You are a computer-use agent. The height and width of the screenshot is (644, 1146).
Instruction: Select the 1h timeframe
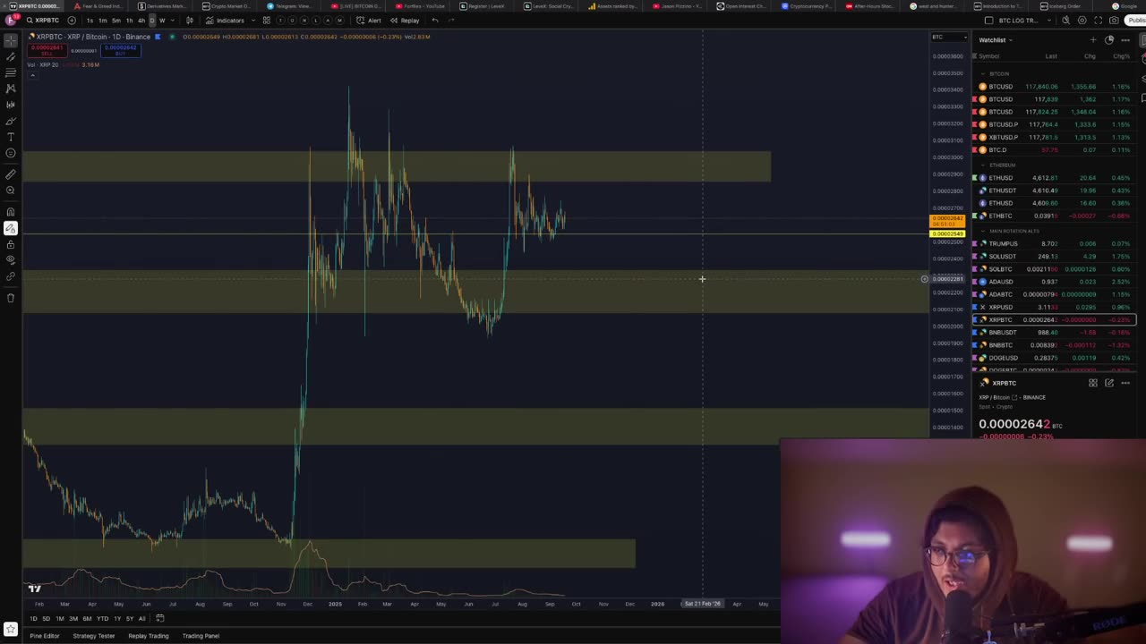pos(129,21)
